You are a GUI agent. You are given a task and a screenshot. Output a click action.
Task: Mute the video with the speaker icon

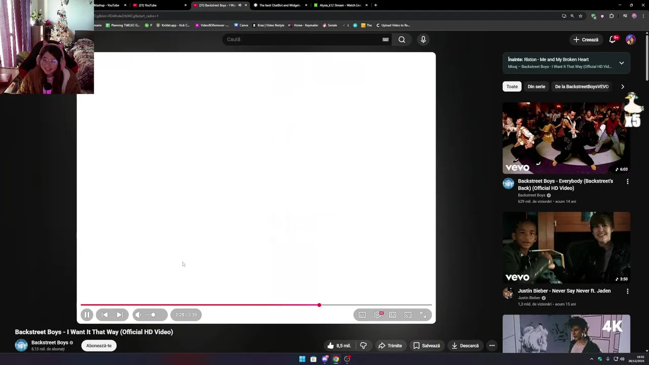[x=138, y=315]
